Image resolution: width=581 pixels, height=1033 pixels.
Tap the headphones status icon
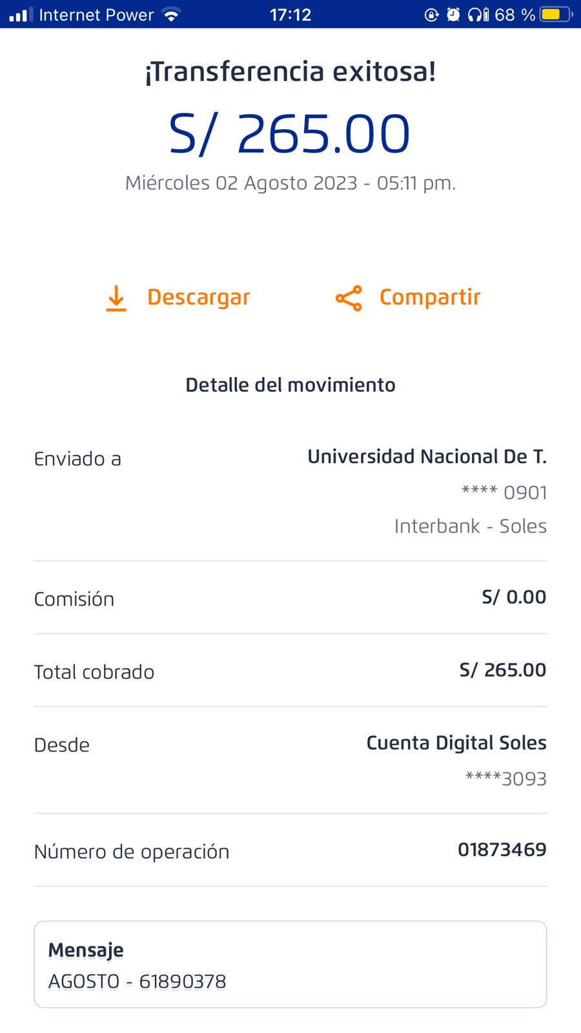click(476, 15)
